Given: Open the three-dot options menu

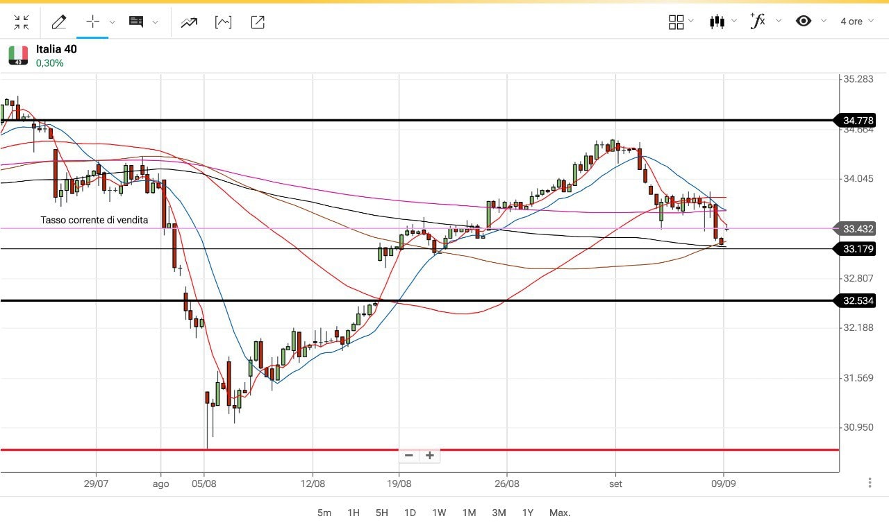Looking at the screenshot, I should click(870, 483).
